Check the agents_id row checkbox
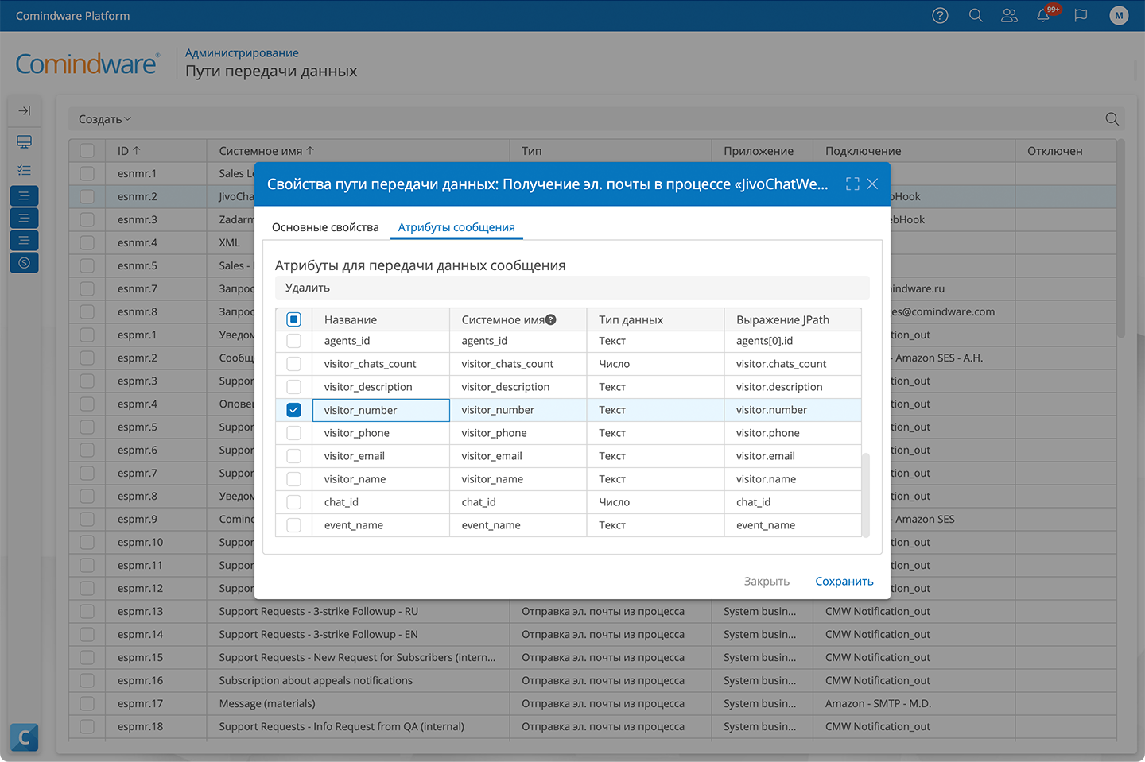1145x762 pixels. [x=293, y=341]
